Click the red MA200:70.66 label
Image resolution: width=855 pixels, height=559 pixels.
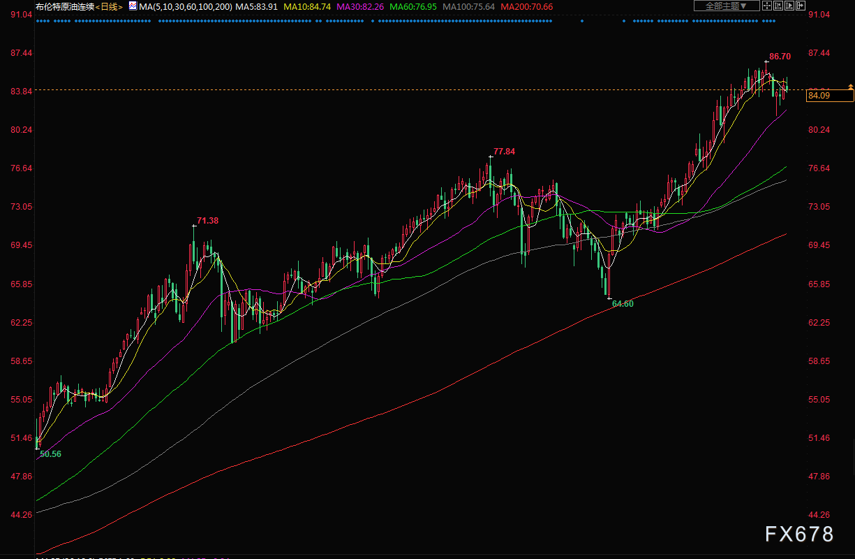(527, 6)
